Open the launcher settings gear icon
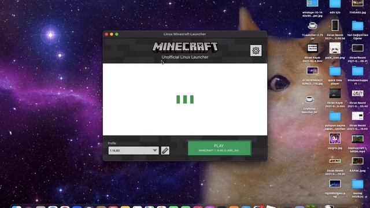Viewport: 370px width, 208px height. click(x=256, y=50)
